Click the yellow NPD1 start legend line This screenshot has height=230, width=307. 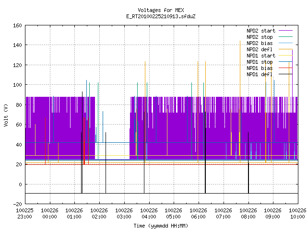pos(285,56)
